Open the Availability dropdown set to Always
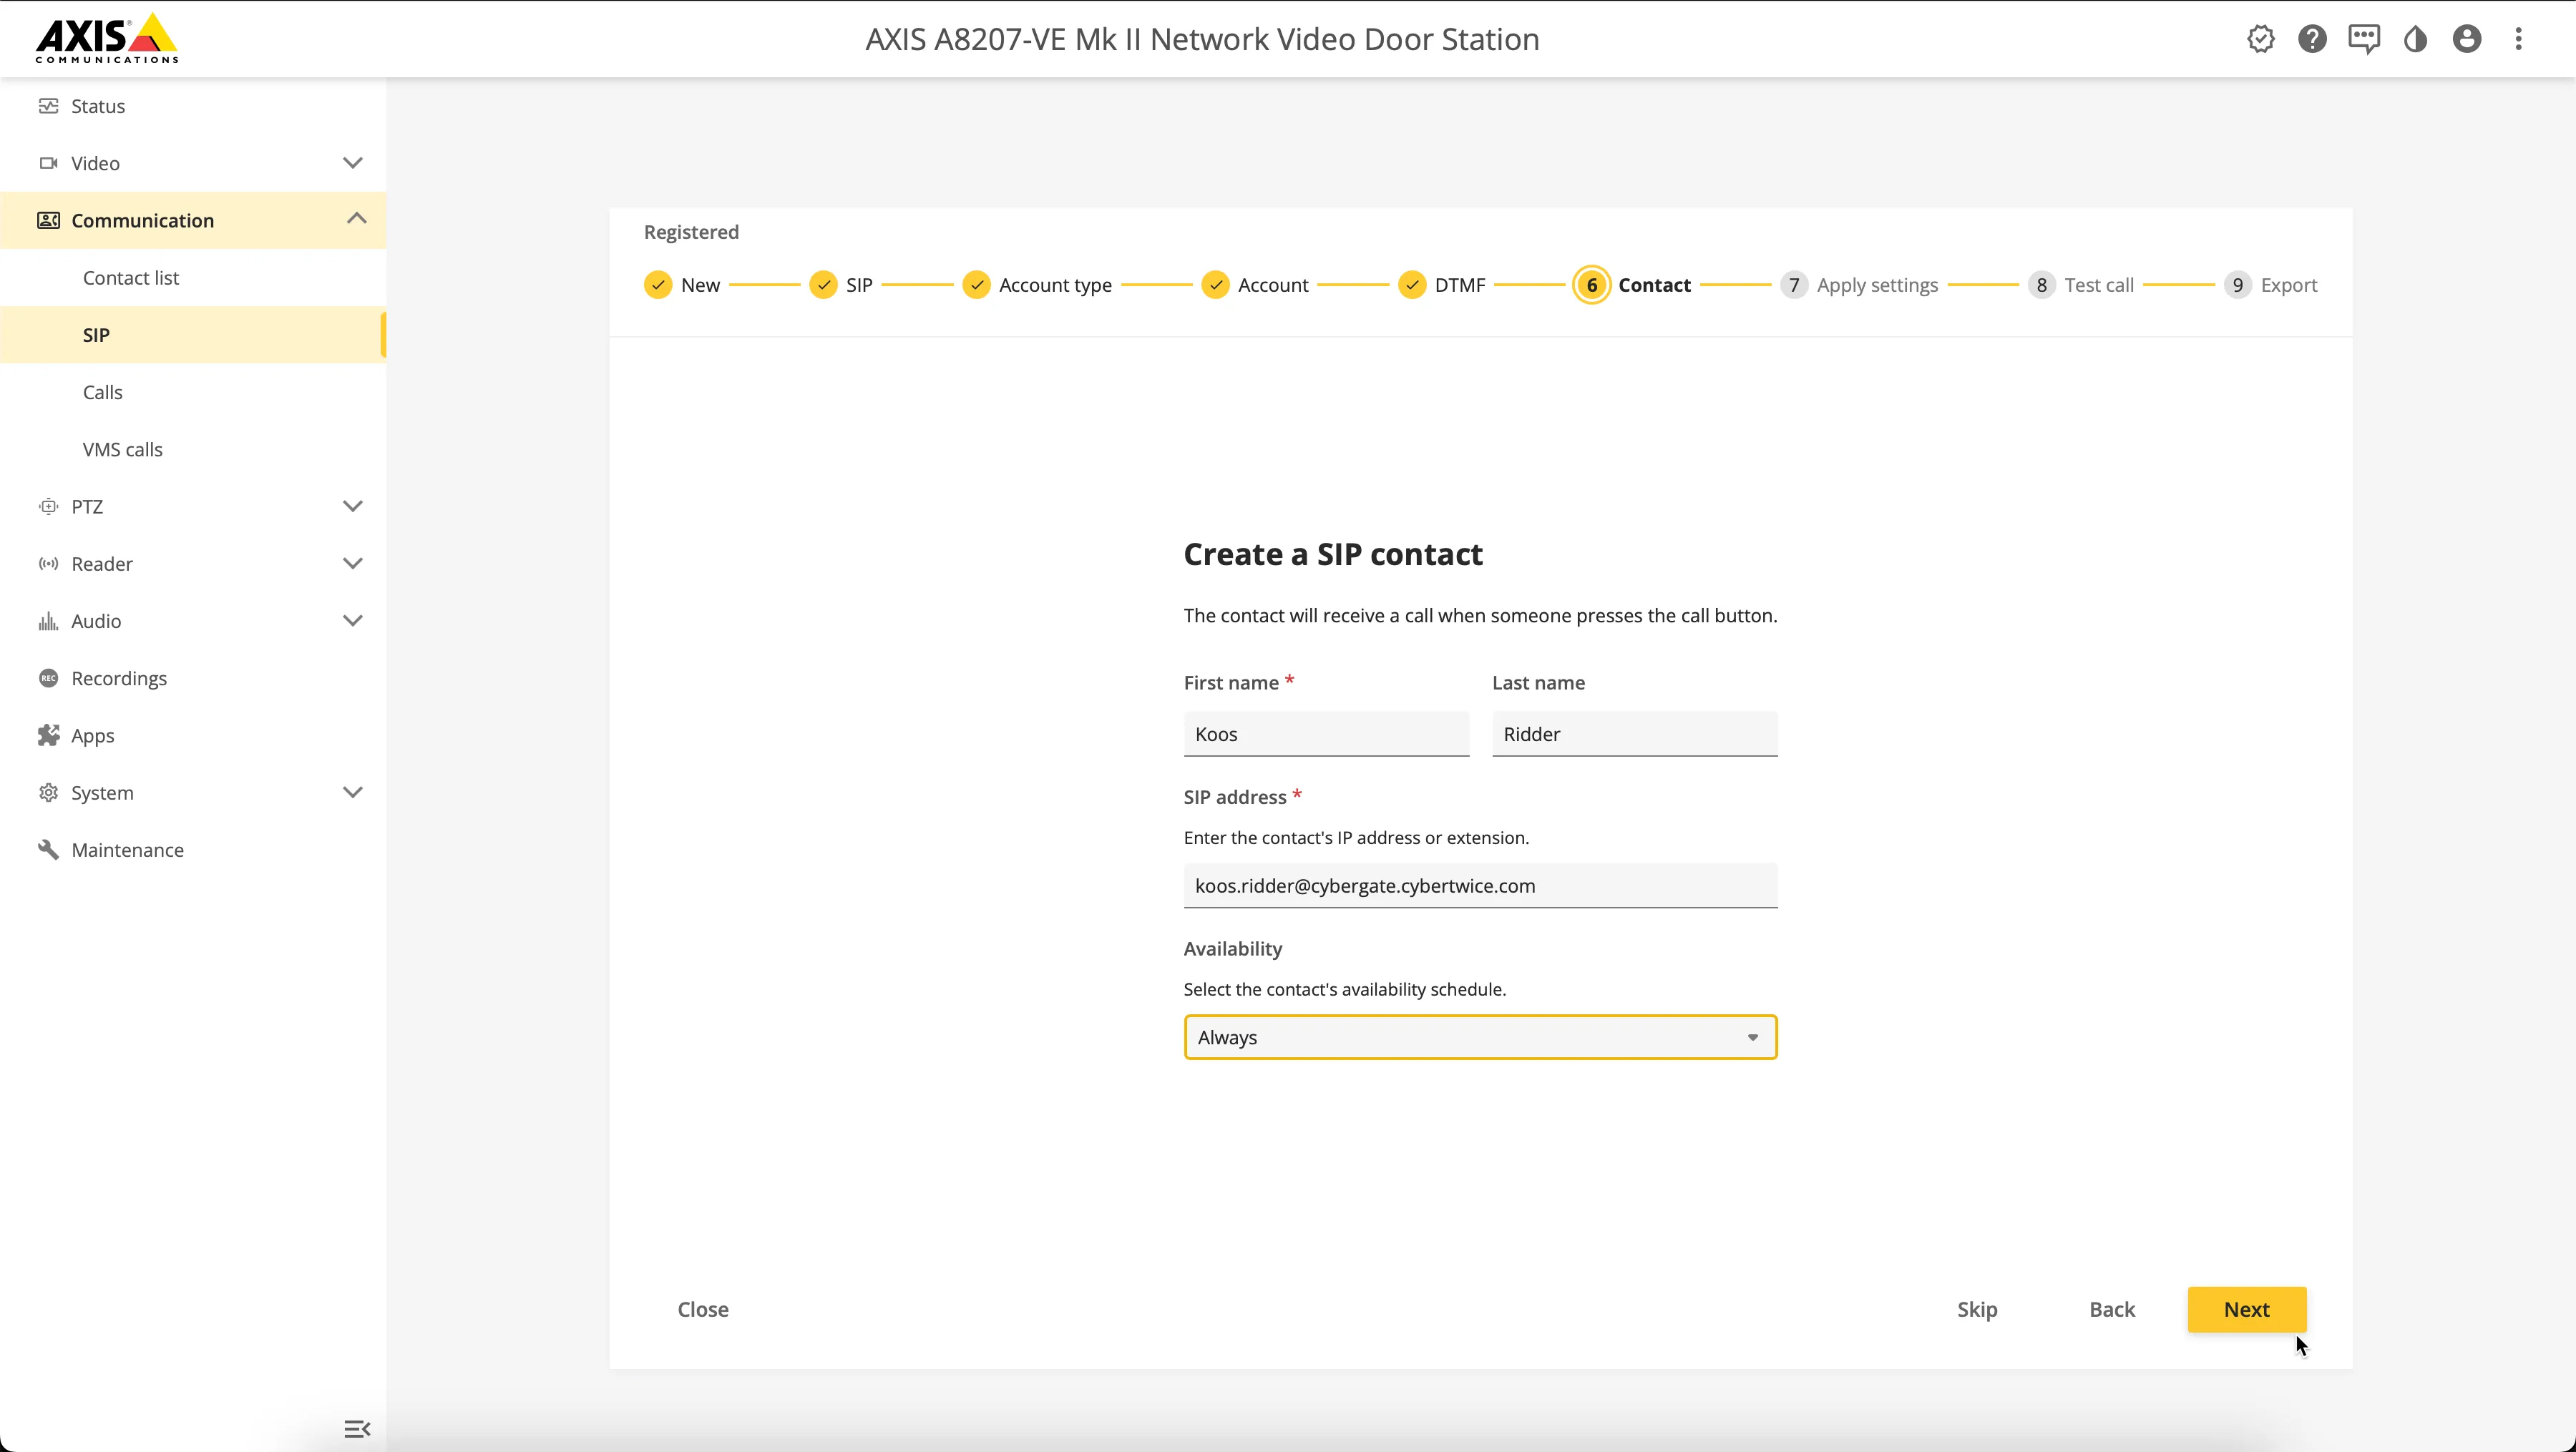The image size is (2576, 1452). (1480, 1037)
